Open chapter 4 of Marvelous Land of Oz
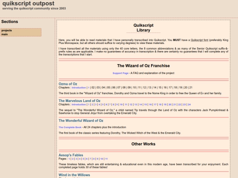This screenshot has width=238, height=178. click(x=99, y=105)
